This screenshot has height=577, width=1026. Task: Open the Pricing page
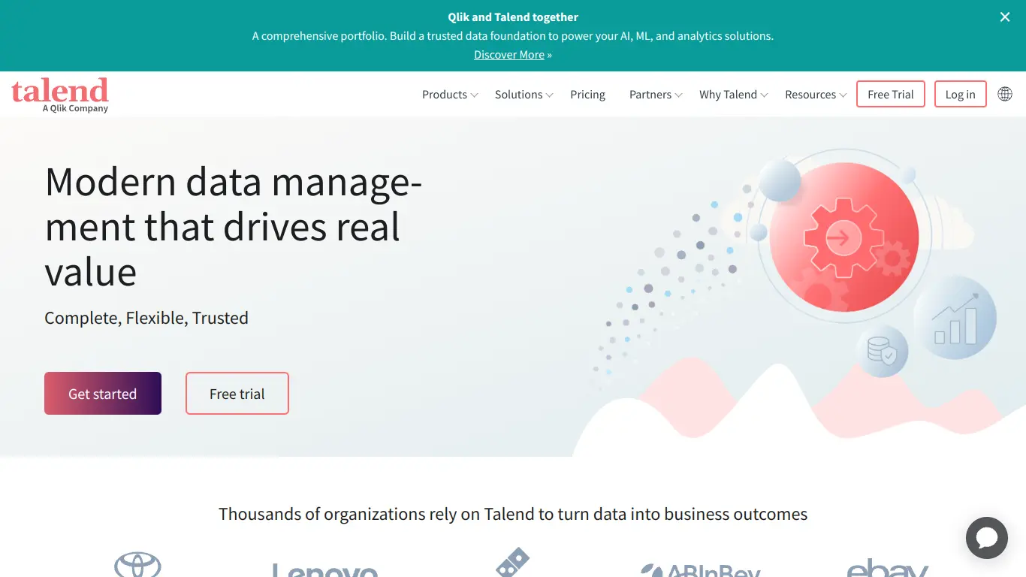(x=587, y=95)
